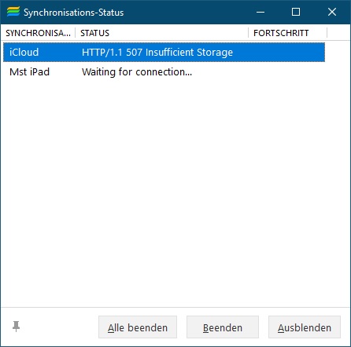351x347 pixels.
Task: Minimize the Synchronisations-Status window
Action: click(x=260, y=12)
